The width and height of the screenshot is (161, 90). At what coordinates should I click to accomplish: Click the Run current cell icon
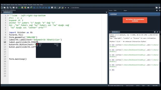[x=22, y=8]
